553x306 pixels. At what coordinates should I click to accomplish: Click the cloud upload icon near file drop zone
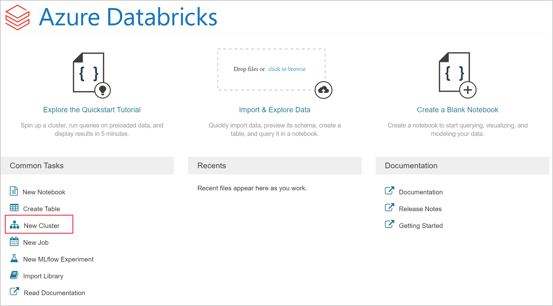324,90
